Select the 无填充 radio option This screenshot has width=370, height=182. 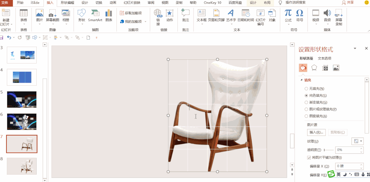pyautogui.click(x=306, y=89)
